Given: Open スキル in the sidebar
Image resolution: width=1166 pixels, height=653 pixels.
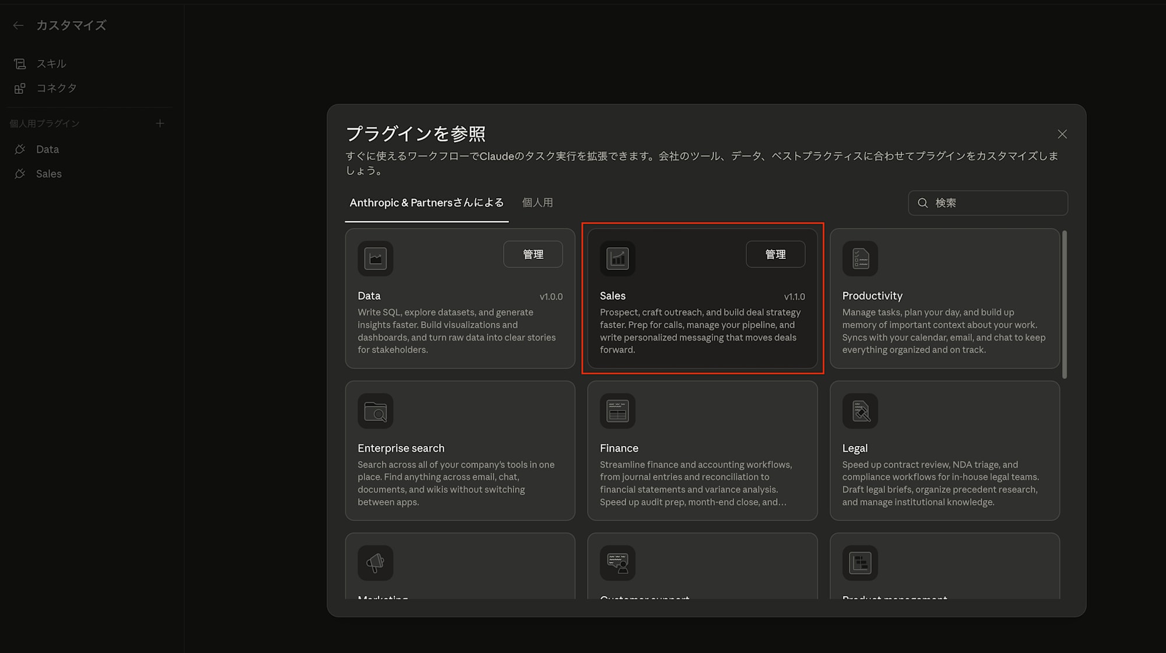Looking at the screenshot, I should tap(51, 64).
